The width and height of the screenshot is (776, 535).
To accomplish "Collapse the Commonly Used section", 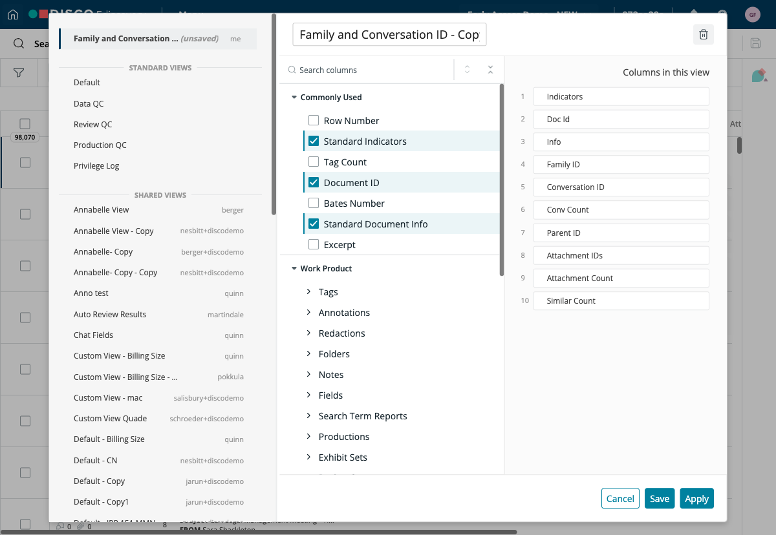I will click(x=294, y=98).
